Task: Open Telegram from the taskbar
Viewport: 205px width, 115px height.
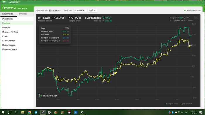Action: pos(36,112)
